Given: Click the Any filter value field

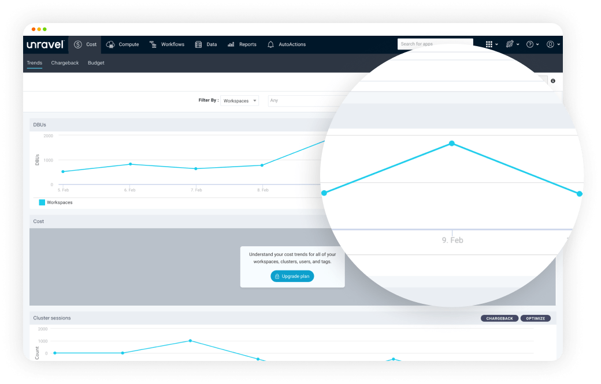Looking at the screenshot, I should coord(303,100).
